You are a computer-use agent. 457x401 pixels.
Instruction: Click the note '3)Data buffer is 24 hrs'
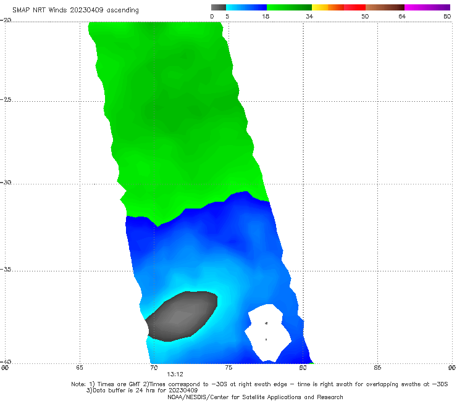pyautogui.click(x=142, y=391)
